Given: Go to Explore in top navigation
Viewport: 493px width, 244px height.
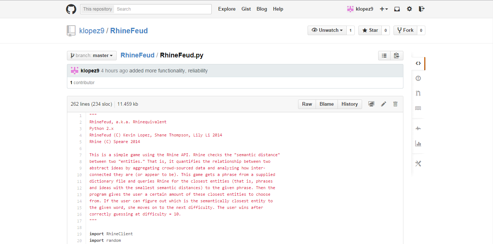Looking at the screenshot, I should point(227,9).
